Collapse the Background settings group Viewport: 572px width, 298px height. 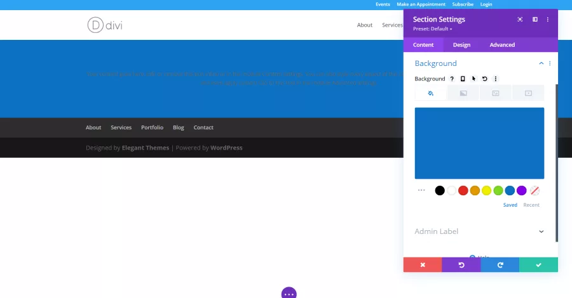coord(541,63)
